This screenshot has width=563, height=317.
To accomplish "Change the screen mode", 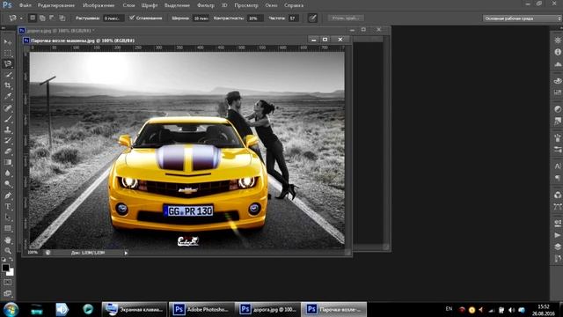I will [x=8, y=293].
